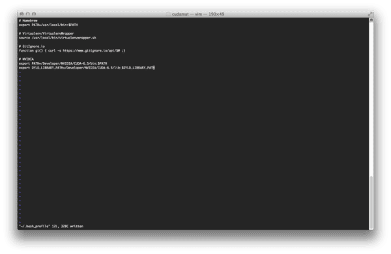
Task: Click the folder proxy icon in title bar
Action: pyautogui.click(x=168, y=14)
